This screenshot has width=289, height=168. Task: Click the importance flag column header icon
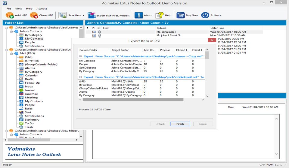click(x=88, y=28)
